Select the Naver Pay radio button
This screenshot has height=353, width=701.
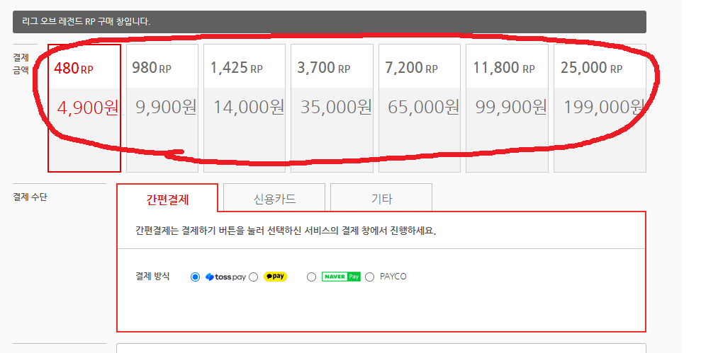312,277
